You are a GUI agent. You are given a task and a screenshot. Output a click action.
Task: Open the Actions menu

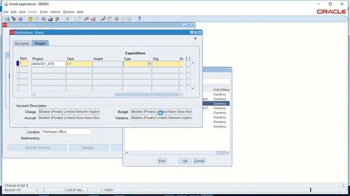coord(55,12)
